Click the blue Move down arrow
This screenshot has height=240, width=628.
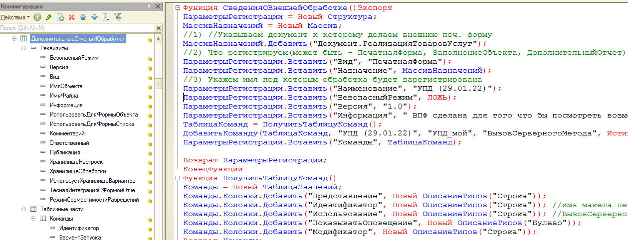pyautogui.click(x=94, y=17)
